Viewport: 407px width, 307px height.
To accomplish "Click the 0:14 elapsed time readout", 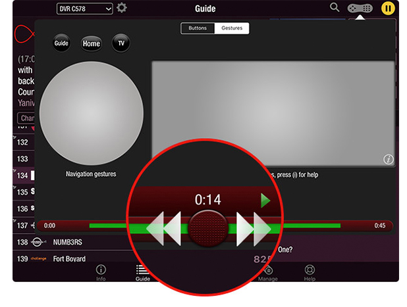I will click(208, 200).
